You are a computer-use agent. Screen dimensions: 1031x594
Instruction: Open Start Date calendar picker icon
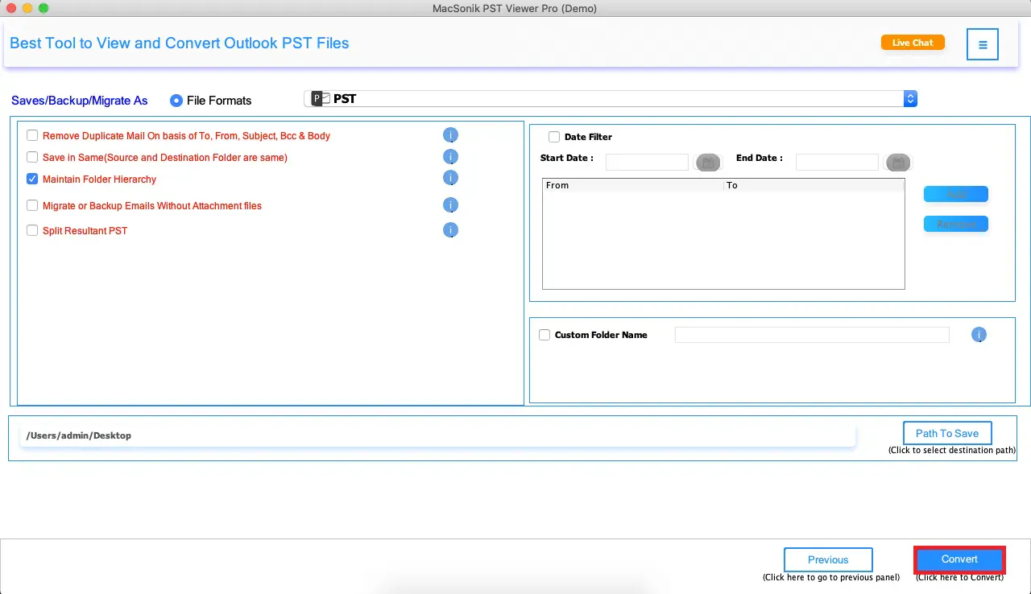click(x=709, y=163)
